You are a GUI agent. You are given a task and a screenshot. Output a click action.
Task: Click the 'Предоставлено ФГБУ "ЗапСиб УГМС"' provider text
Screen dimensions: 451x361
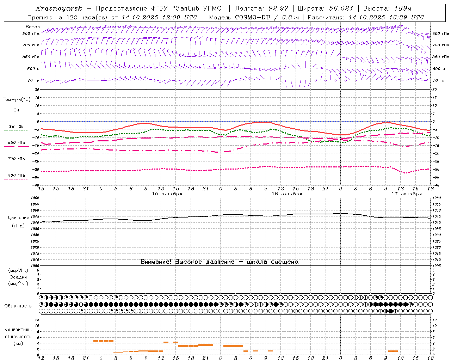tap(160, 8)
